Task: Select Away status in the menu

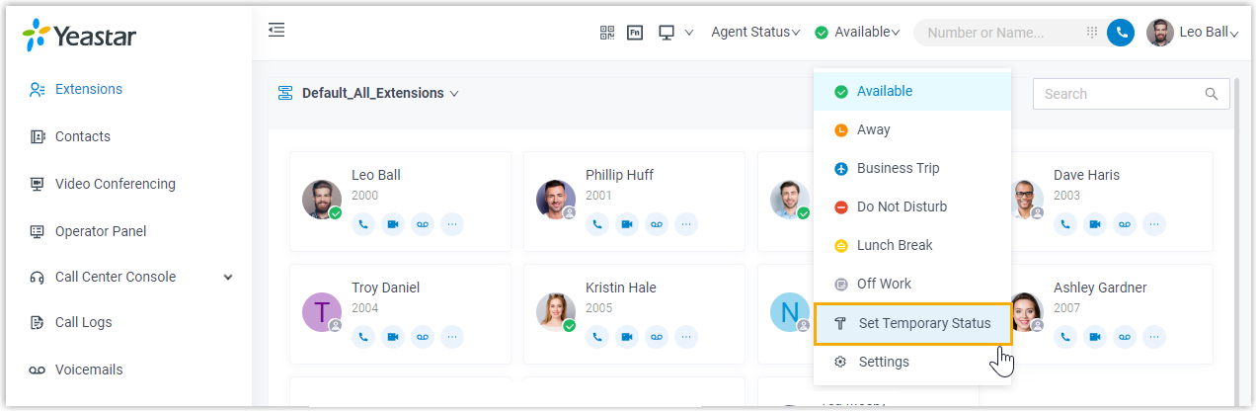Action: click(912, 129)
